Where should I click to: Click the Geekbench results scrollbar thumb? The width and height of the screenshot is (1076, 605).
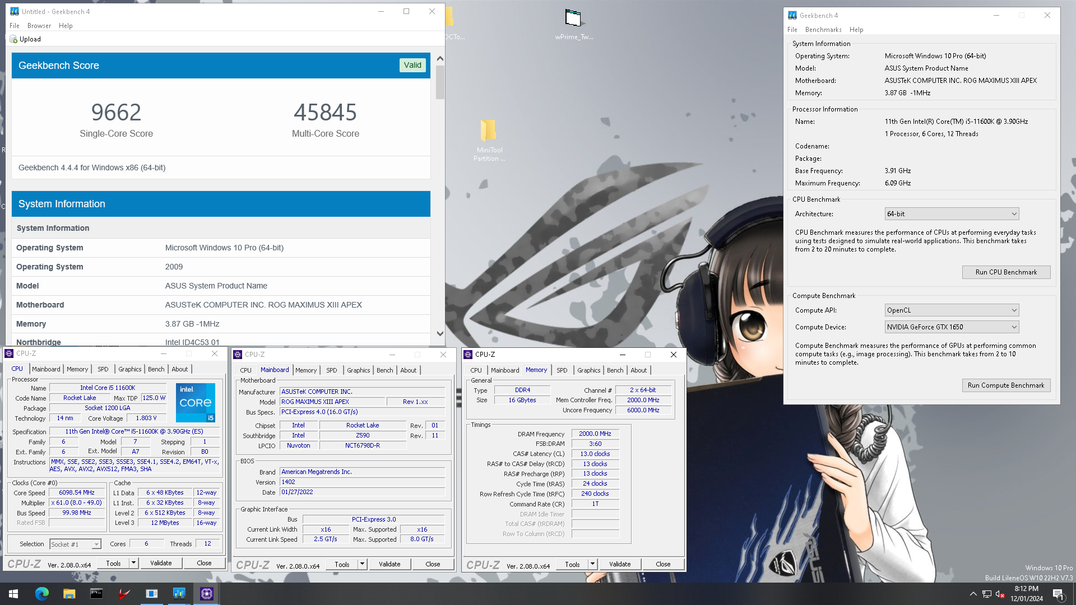click(x=440, y=83)
